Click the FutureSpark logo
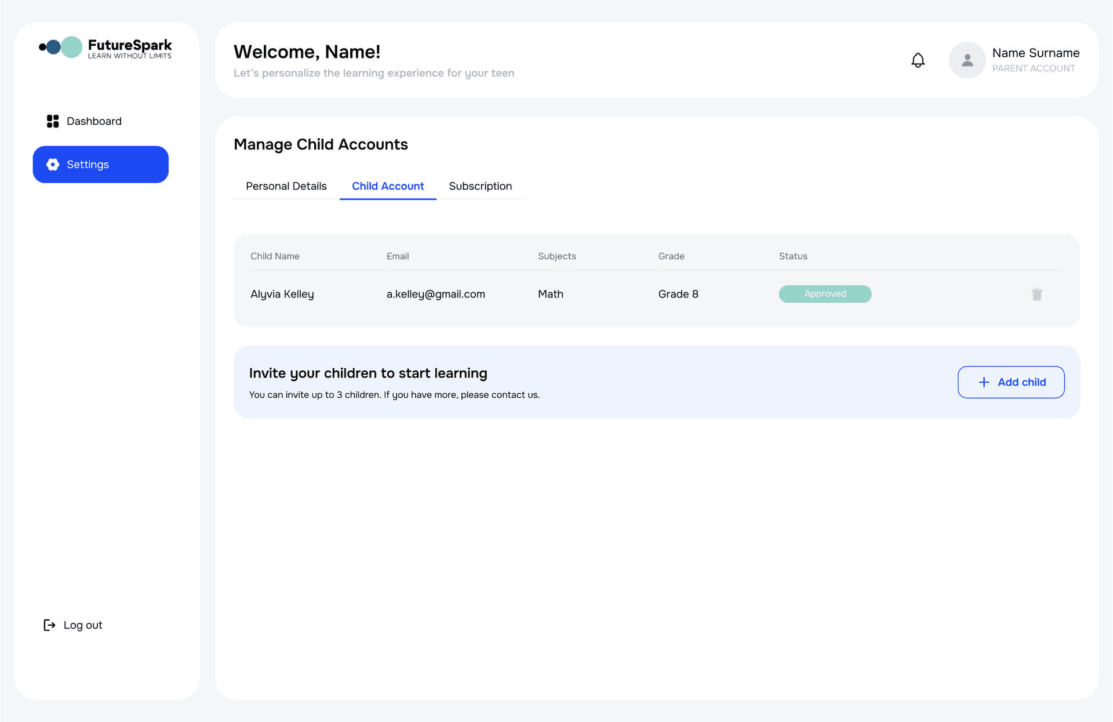1113x722 pixels. tap(104, 48)
